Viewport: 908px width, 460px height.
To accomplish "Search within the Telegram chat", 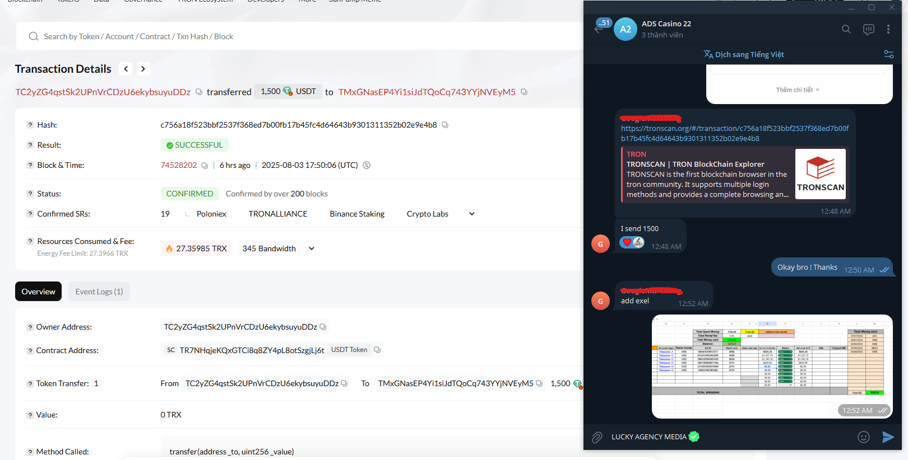I will click(x=846, y=29).
